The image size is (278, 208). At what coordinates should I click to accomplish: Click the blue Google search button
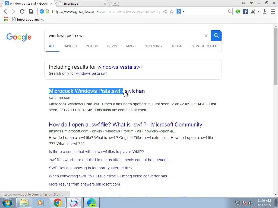[216, 35]
